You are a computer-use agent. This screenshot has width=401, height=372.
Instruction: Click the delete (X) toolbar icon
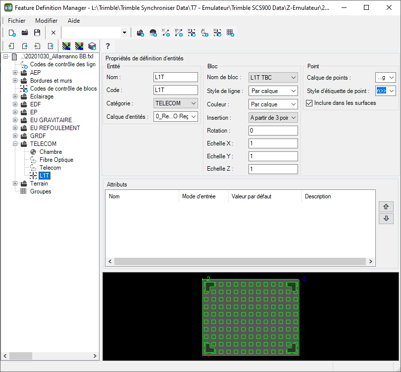pyautogui.click(x=53, y=32)
